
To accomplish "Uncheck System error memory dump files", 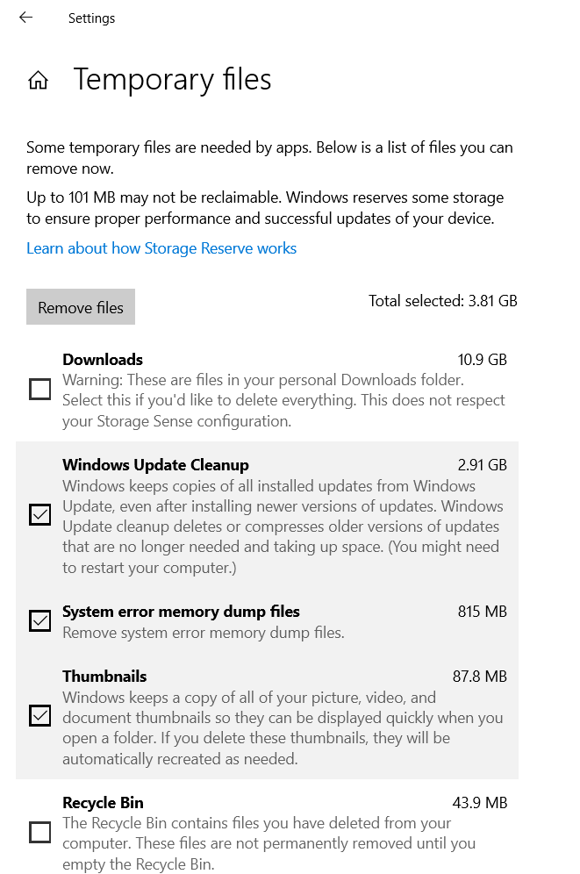I will click(x=39, y=620).
